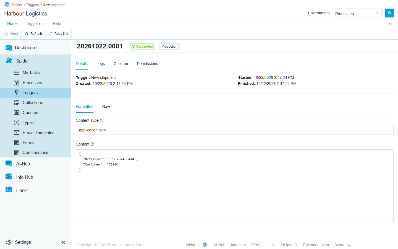Click the Finished timestamp text
Viewport: 398px width, 249px height.
point(267,84)
